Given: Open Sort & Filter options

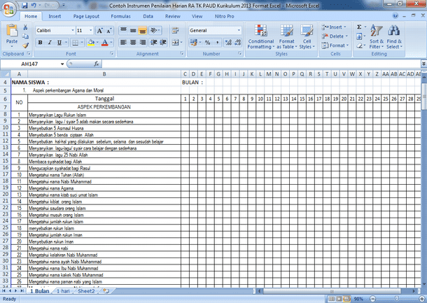Looking at the screenshot, I should point(377,37).
